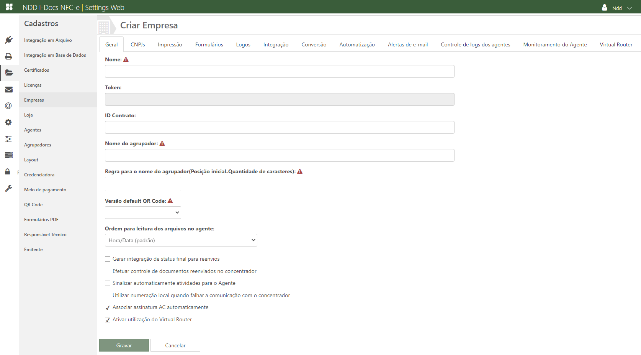Switch to the CNPJs tab
Image resolution: width=641 pixels, height=355 pixels.
point(137,44)
